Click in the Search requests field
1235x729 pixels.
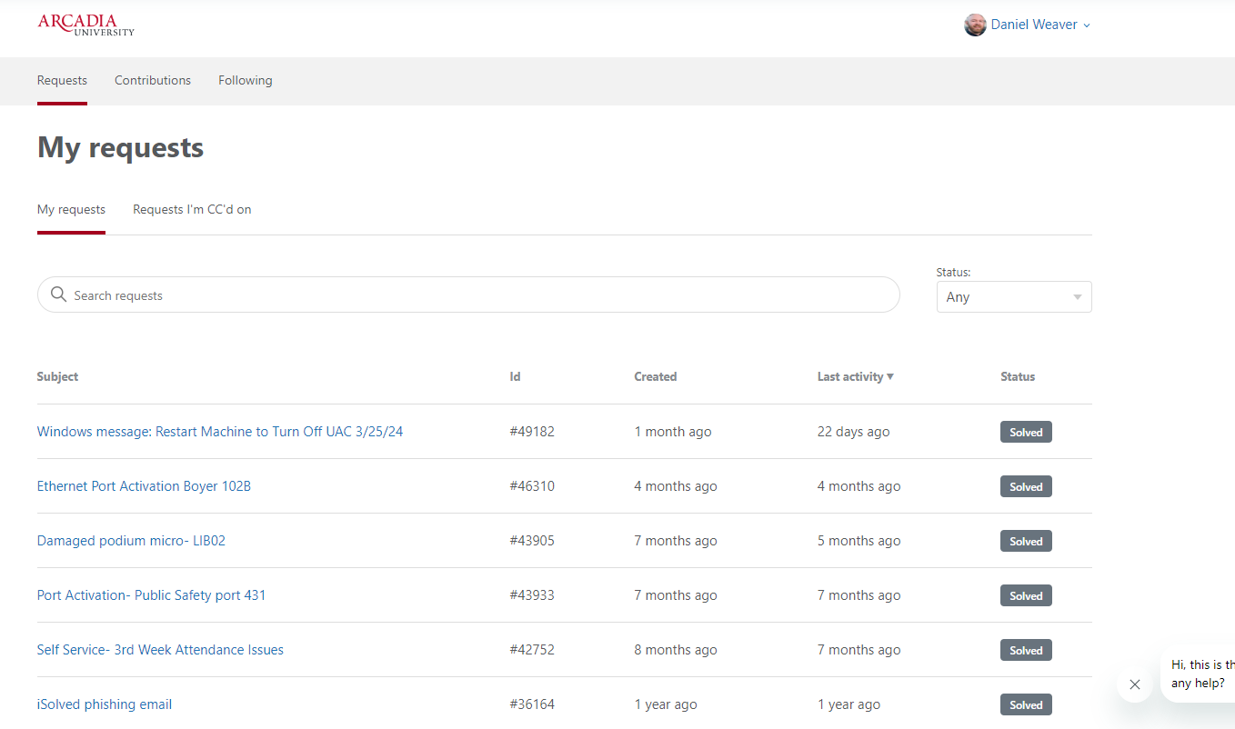tap(473, 295)
